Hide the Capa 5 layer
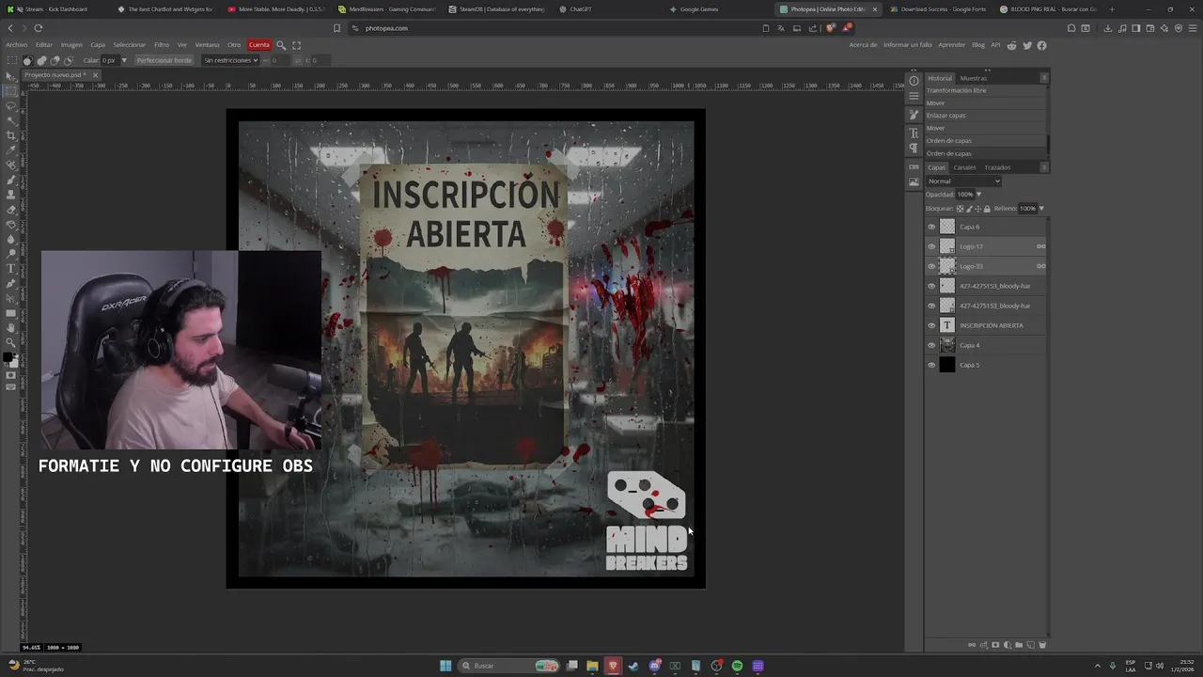The image size is (1203, 677). tap(931, 365)
